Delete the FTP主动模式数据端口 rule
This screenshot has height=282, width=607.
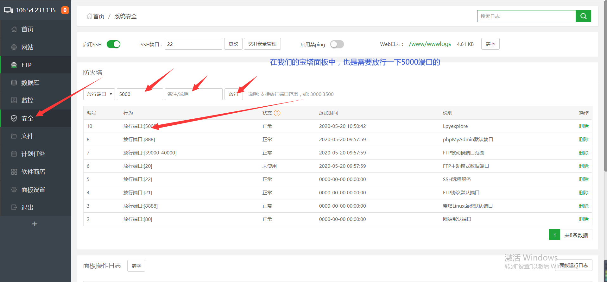click(x=584, y=166)
